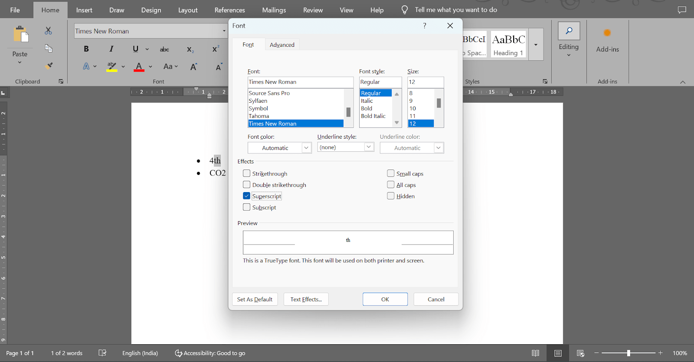Select the Format Painter brush icon
The height and width of the screenshot is (362, 694).
[49, 66]
